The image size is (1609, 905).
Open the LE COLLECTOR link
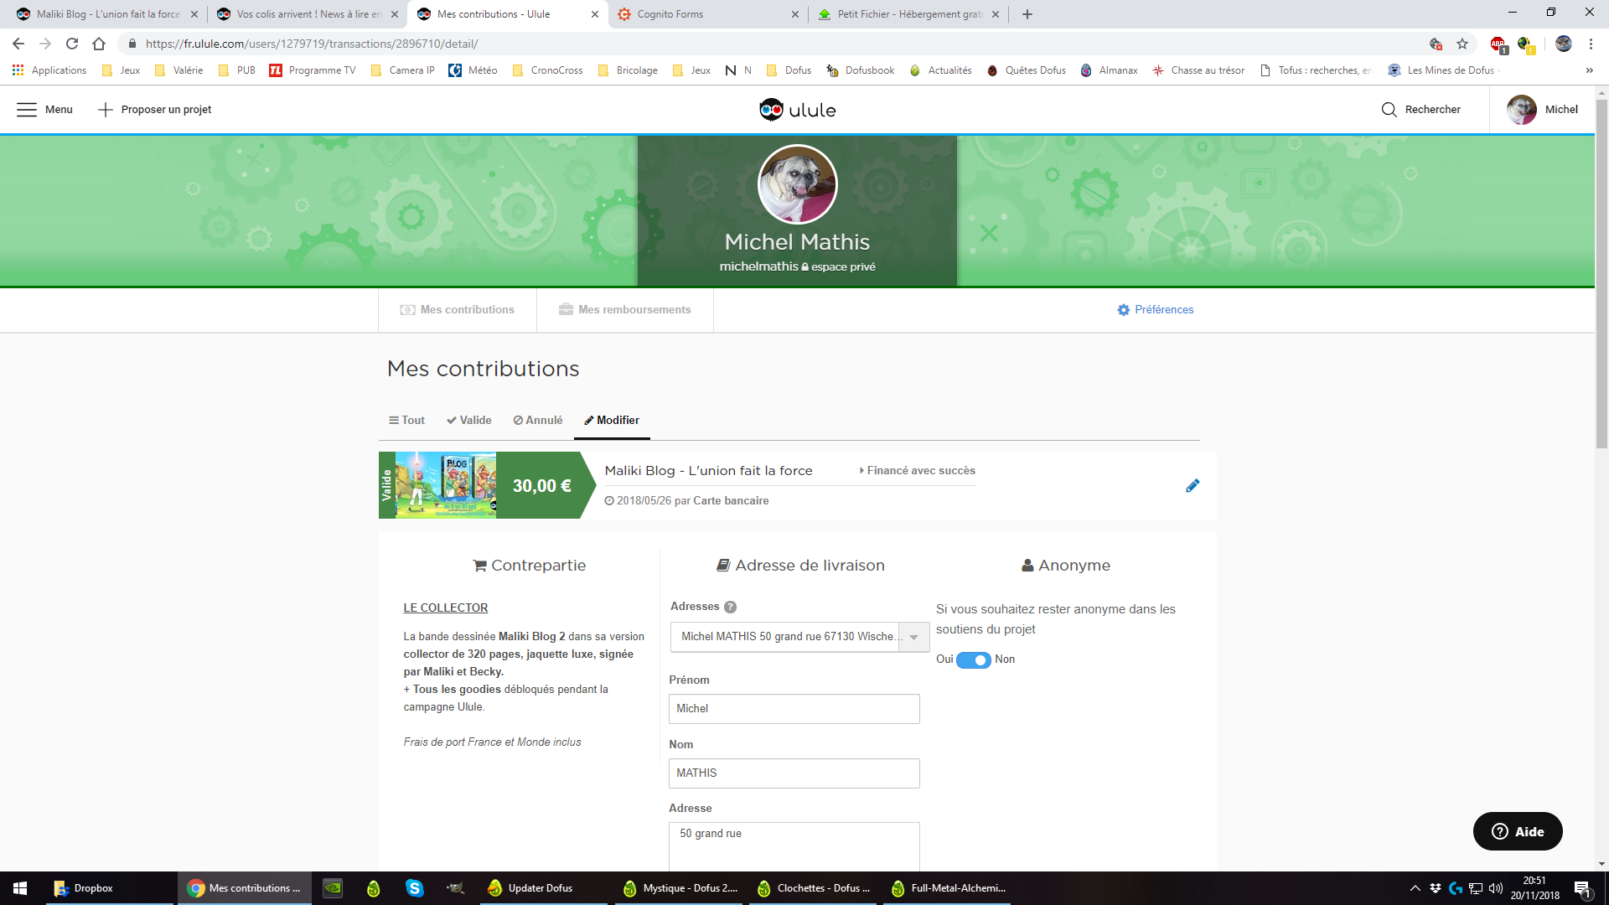point(445,608)
